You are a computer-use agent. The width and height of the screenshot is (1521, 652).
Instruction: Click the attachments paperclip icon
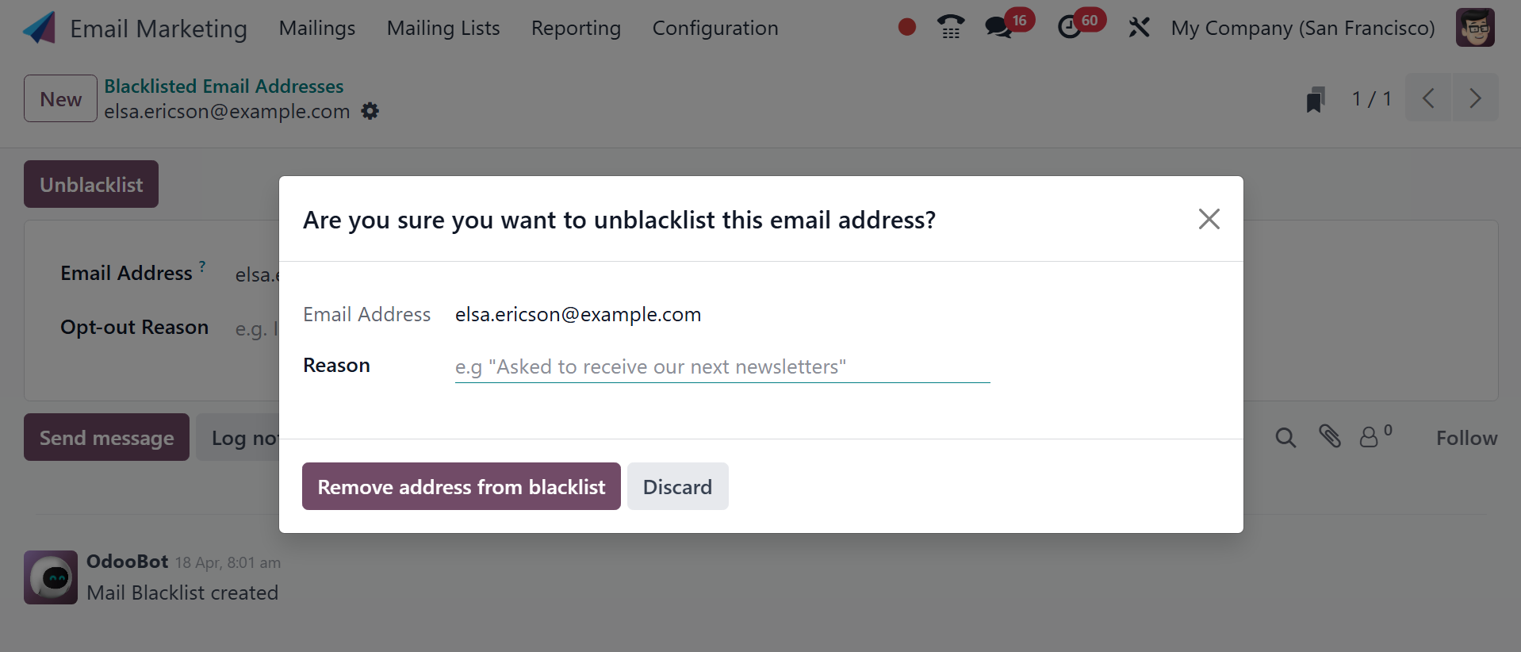pyautogui.click(x=1330, y=436)
